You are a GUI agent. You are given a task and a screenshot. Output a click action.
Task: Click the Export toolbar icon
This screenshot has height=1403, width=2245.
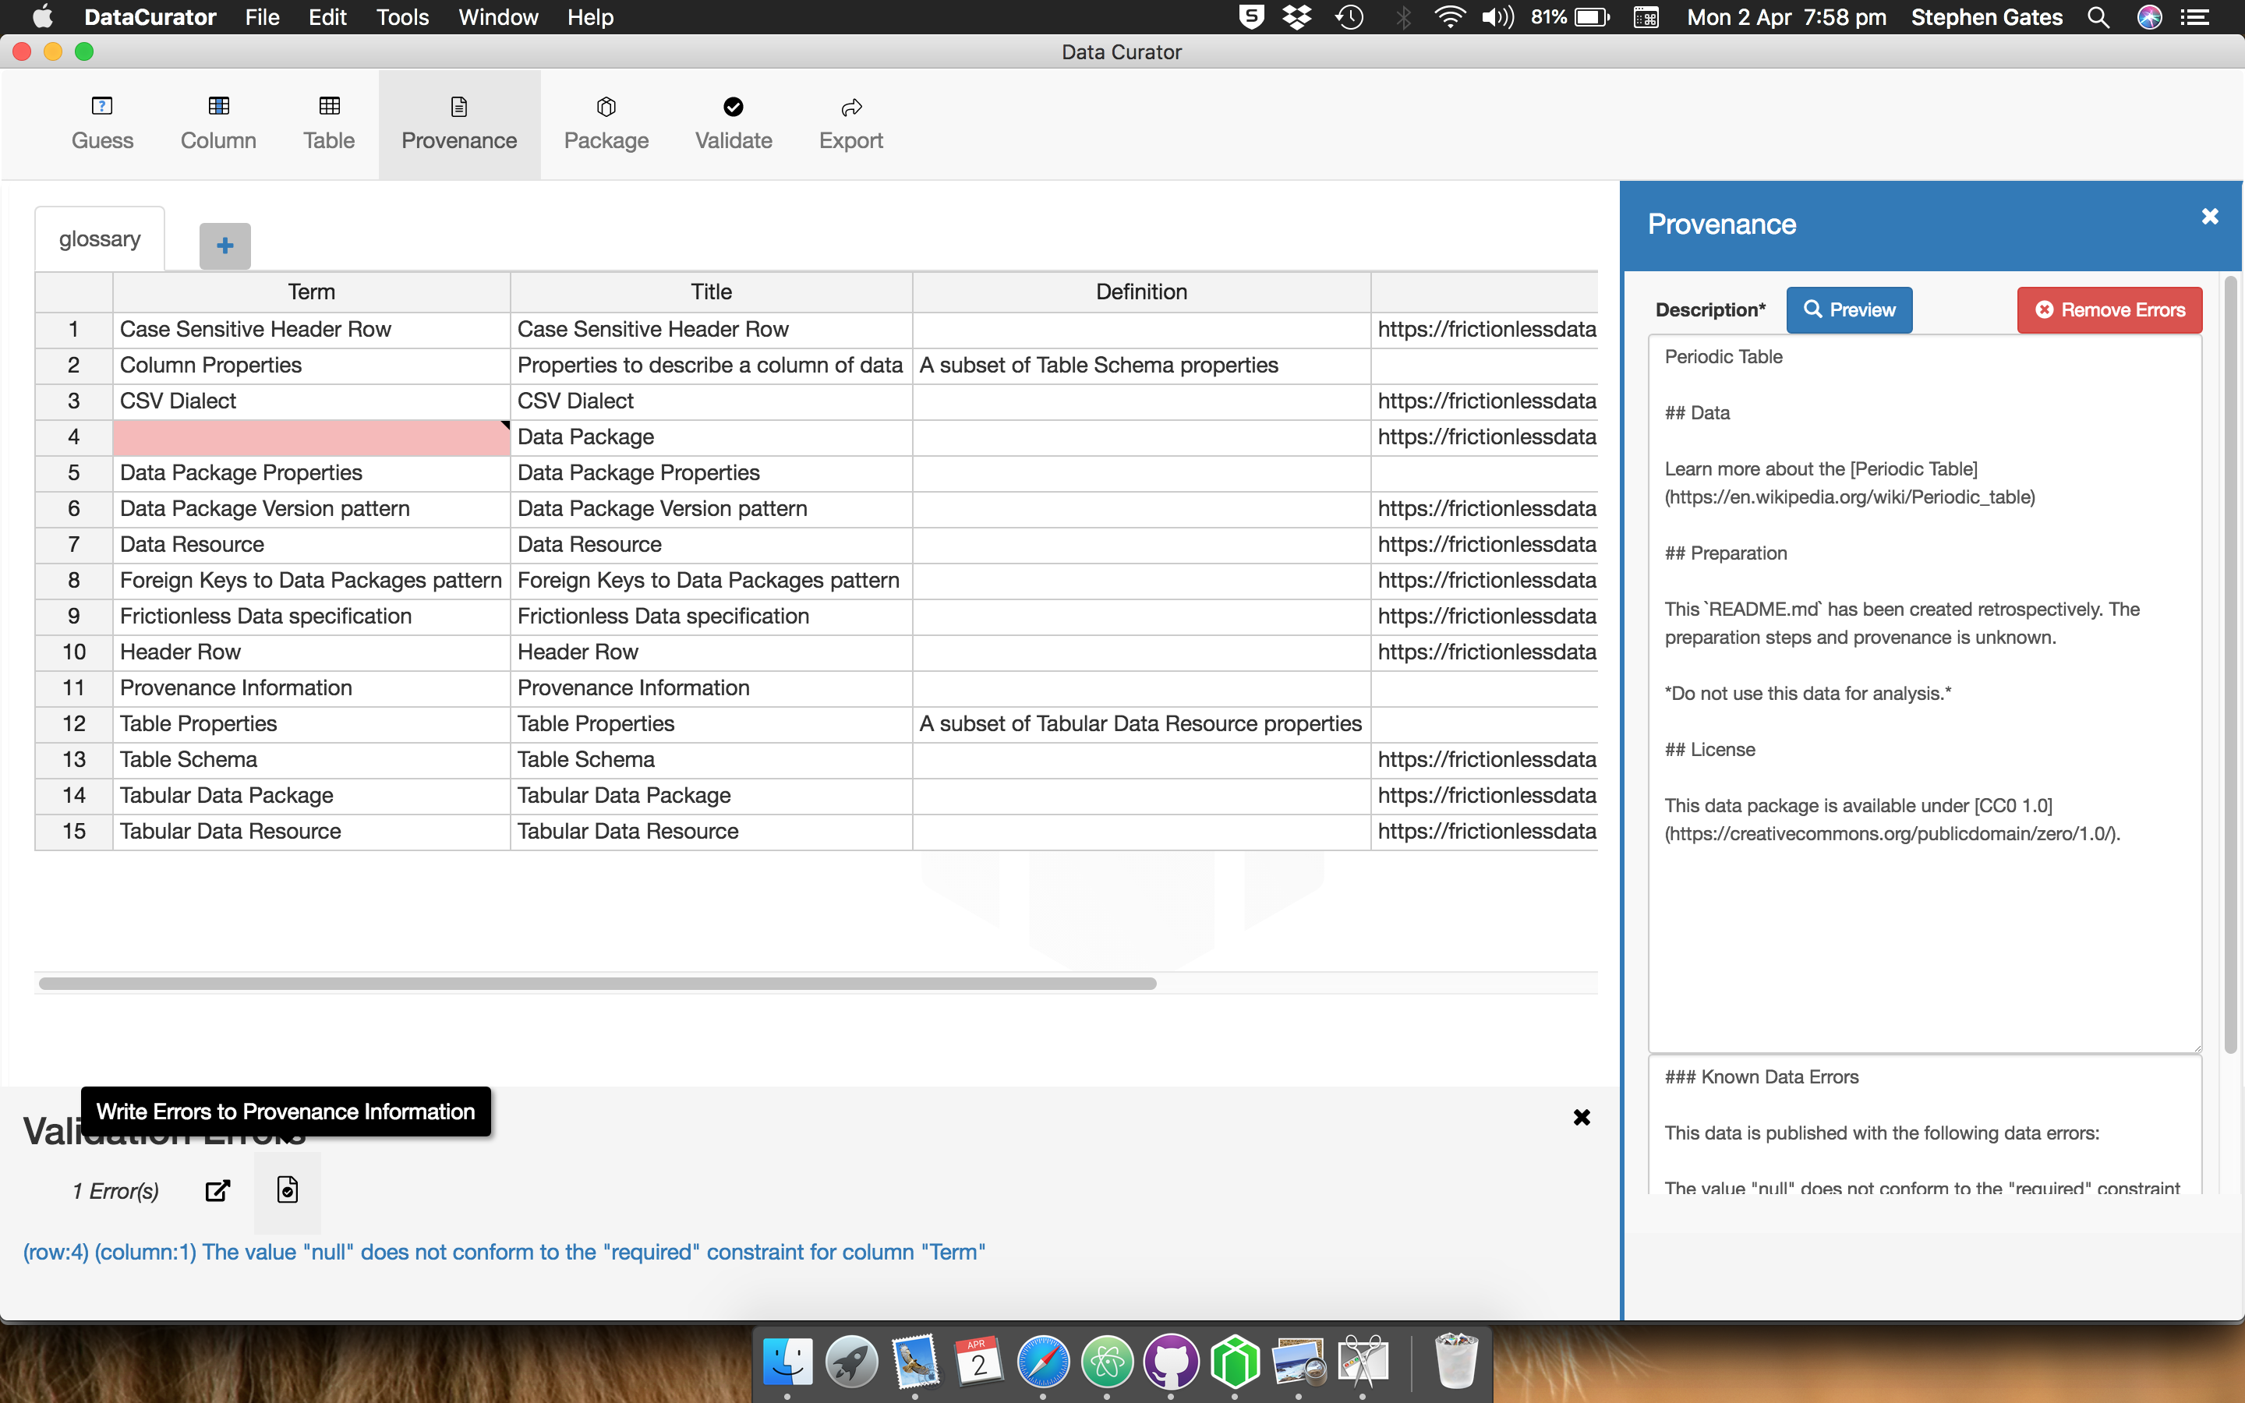(x=850, y=123)
